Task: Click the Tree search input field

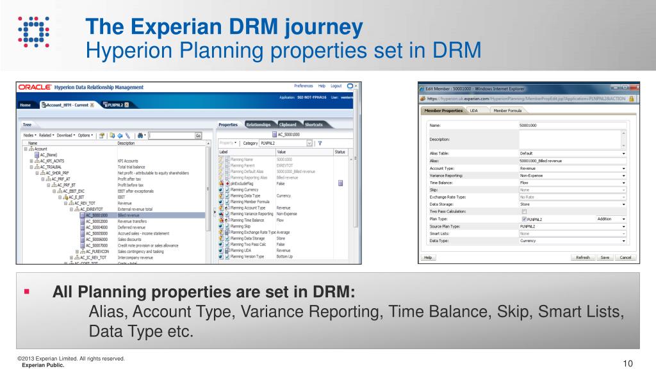Action: coord(172,136)
